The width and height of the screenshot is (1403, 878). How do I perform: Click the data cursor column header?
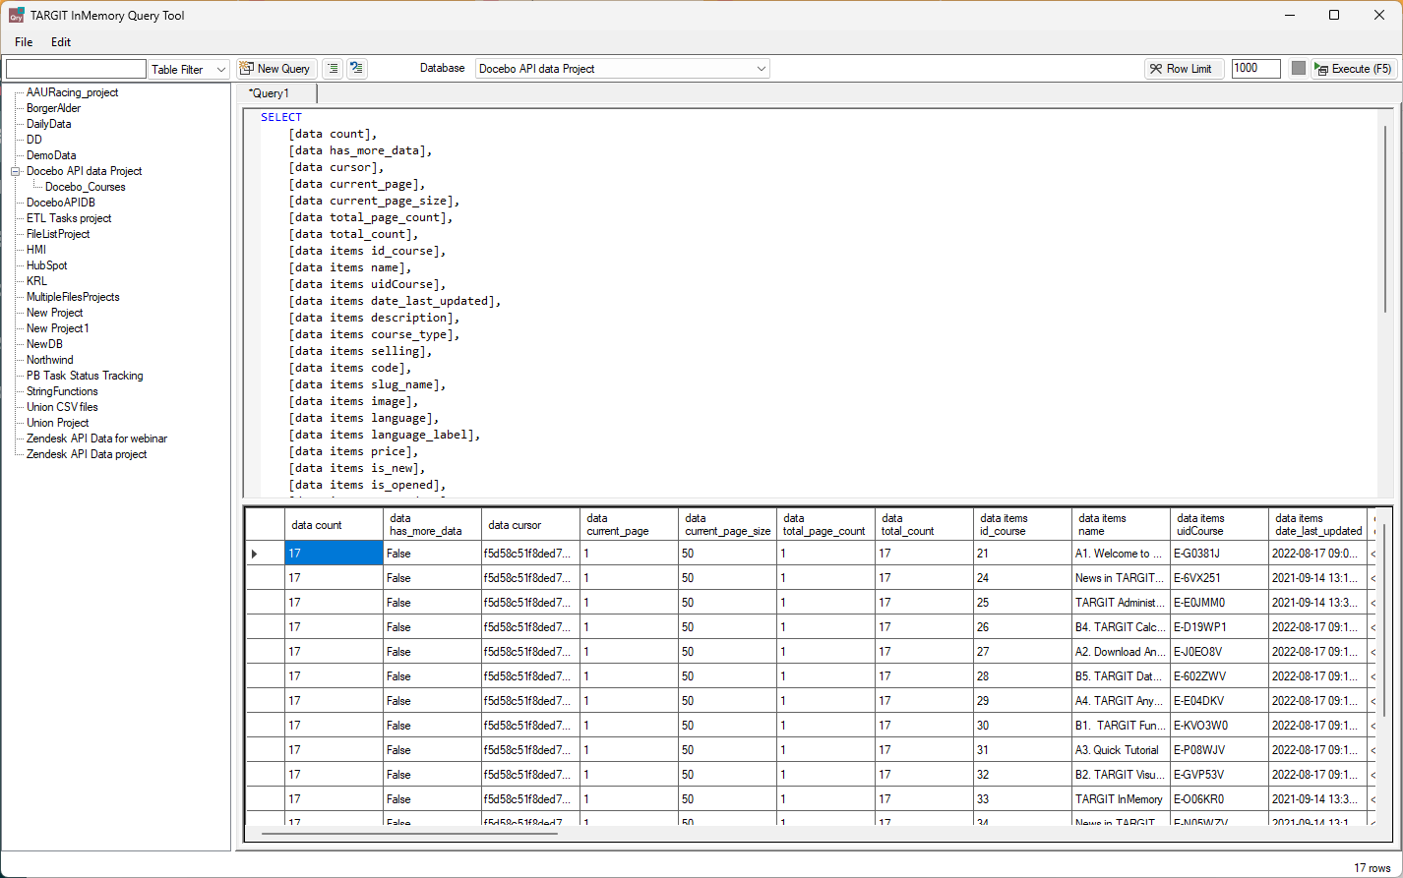pyautogui.click(x=530, y=524)
